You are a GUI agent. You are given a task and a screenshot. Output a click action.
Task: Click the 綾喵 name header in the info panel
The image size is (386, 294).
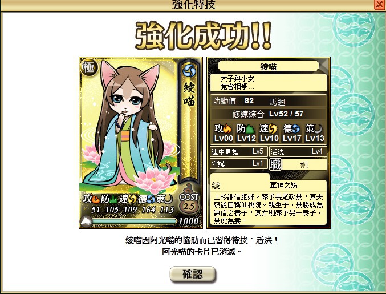pyautogui.click(x=269, y=66)
